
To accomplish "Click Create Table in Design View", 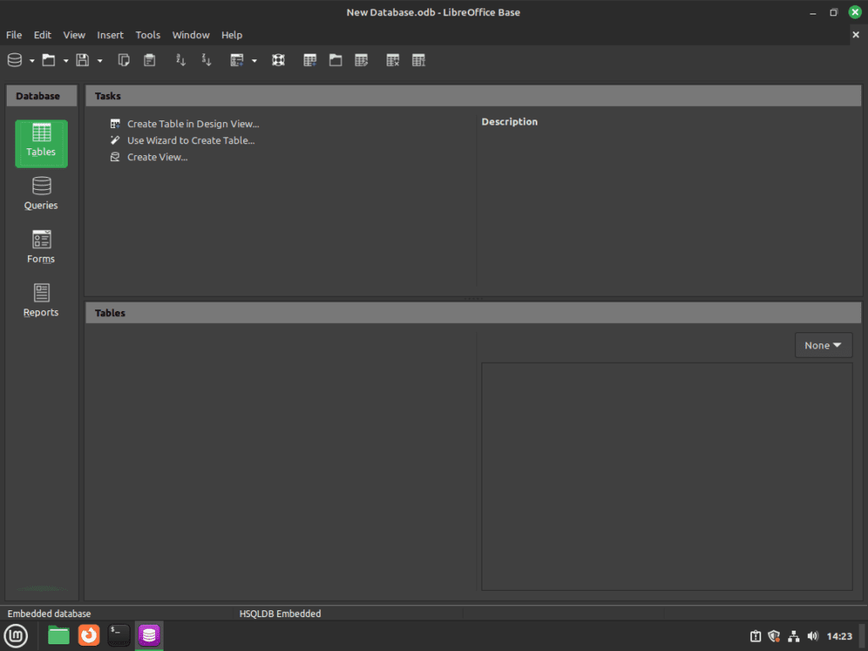I will tap(194, 123).
